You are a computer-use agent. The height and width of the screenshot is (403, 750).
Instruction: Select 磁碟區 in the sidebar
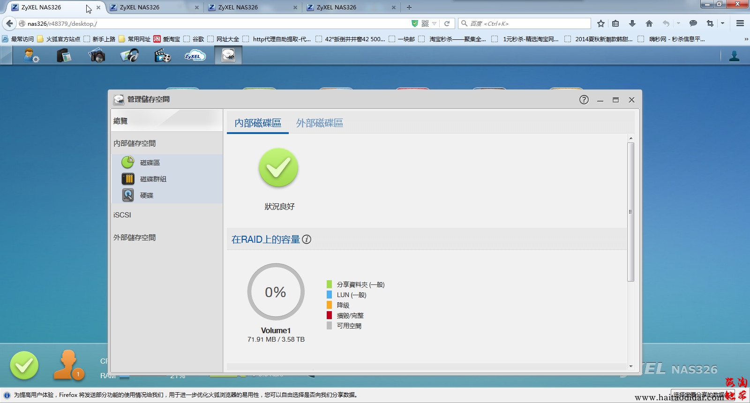click(x=150, y=163)
